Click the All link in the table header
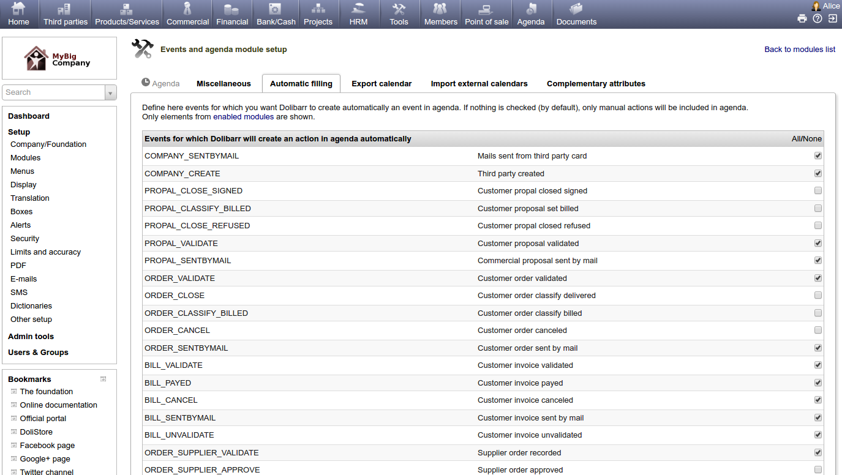 796,139
